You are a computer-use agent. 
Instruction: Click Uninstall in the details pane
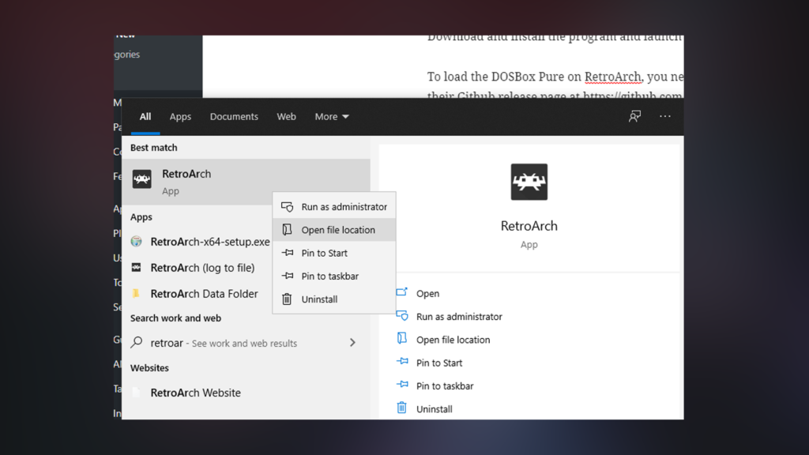click(x=435, y=409)
